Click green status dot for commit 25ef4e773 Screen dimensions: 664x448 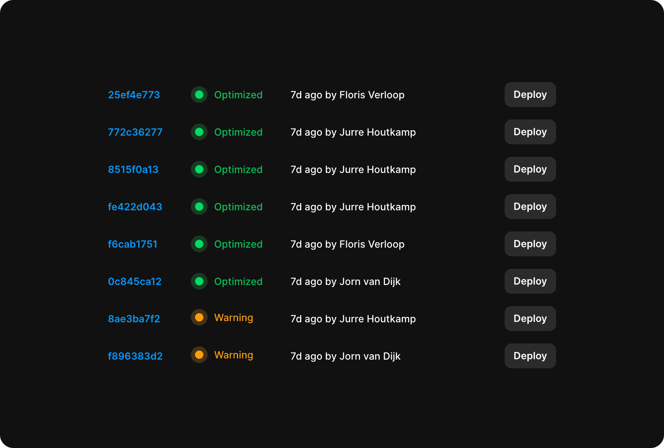tap(199, 95)
